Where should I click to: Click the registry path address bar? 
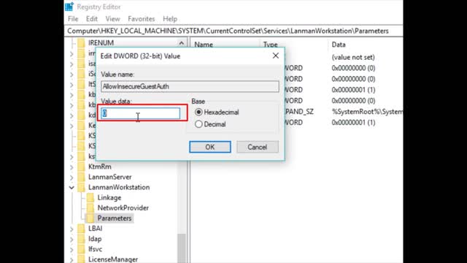(233, 31)
